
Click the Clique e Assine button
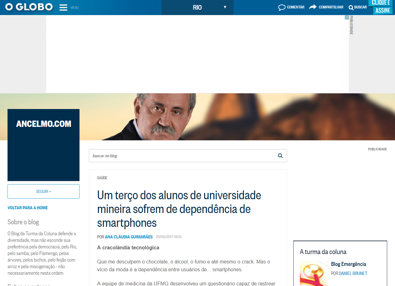pos(381,7)
